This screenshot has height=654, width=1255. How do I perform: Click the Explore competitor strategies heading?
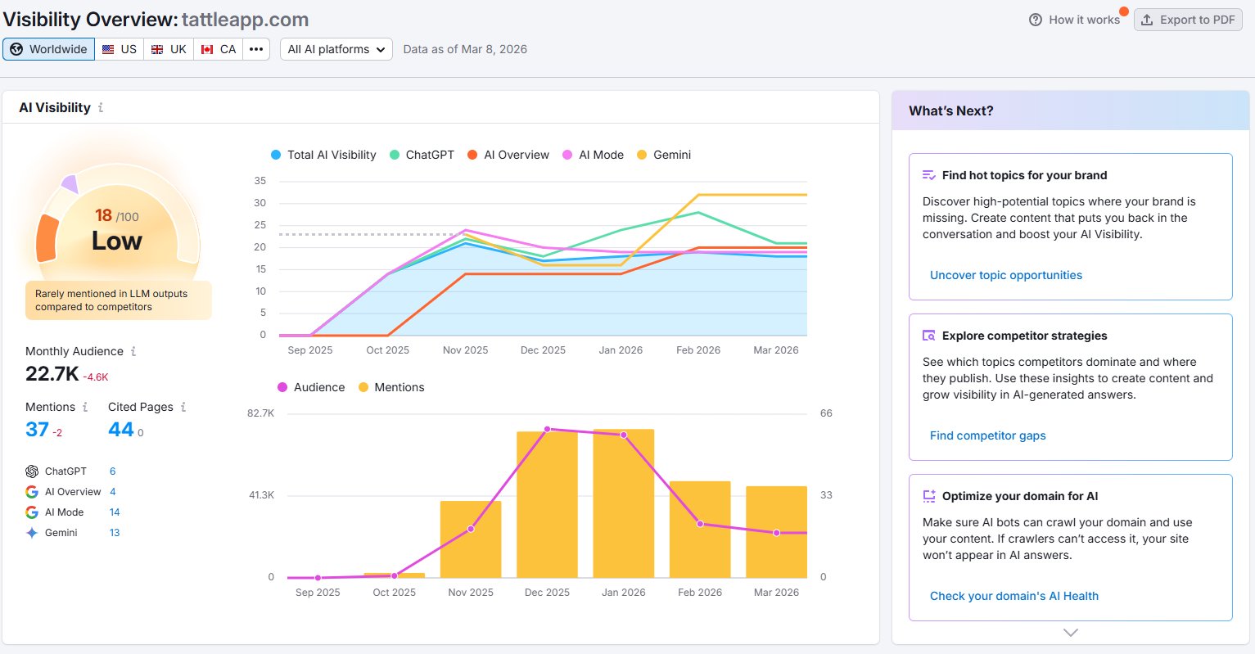coord(1024,336)
